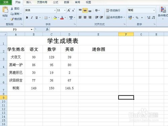Image resolution: width=168 pixels, height=126 pixels.
Task: Apply comma style
Action: (x=142, y=17)
